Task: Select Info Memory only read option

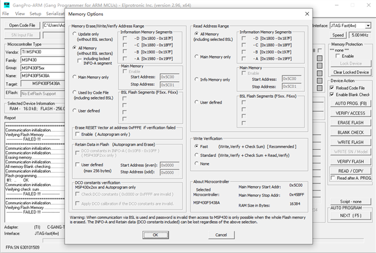Action: click(196, 80)
